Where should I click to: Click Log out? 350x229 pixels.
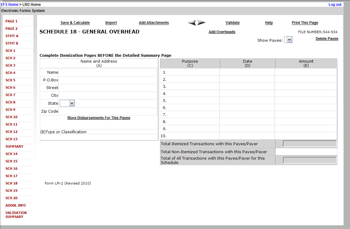[335, 5]
